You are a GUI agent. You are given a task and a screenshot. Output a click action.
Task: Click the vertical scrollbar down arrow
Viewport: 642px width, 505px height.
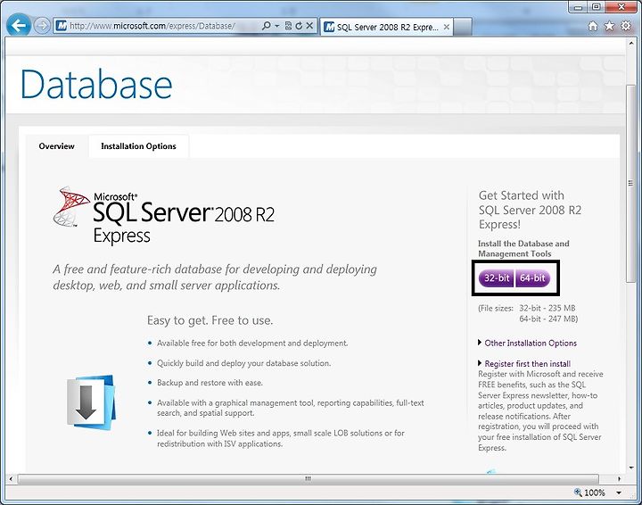(631, 468)
